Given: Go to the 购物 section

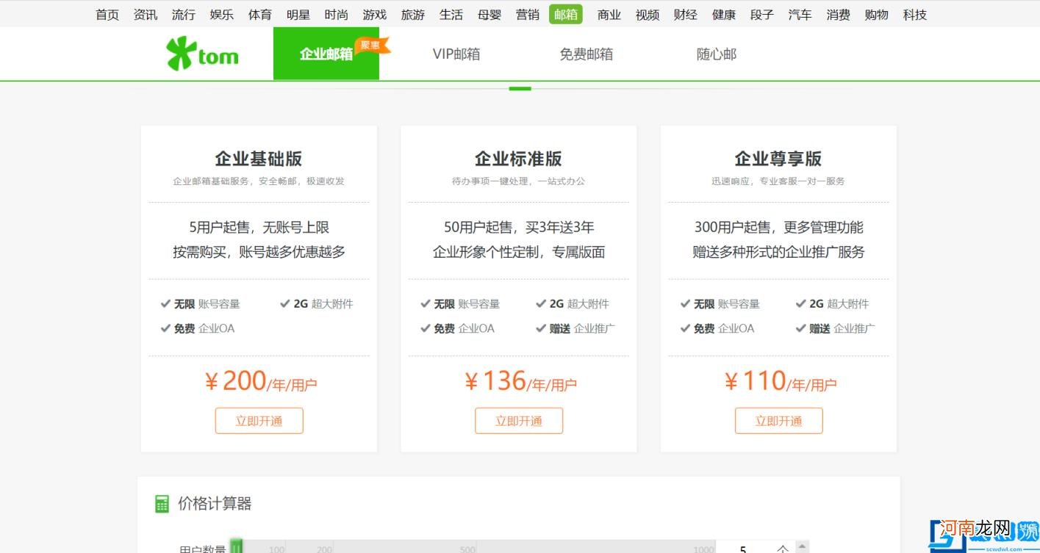Looking at the screenshot, I should click(877, 14).
